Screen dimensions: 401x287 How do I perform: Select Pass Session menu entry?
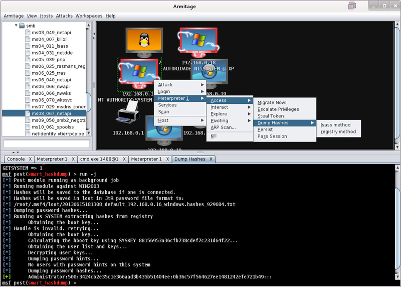click(x=285, y=136)
